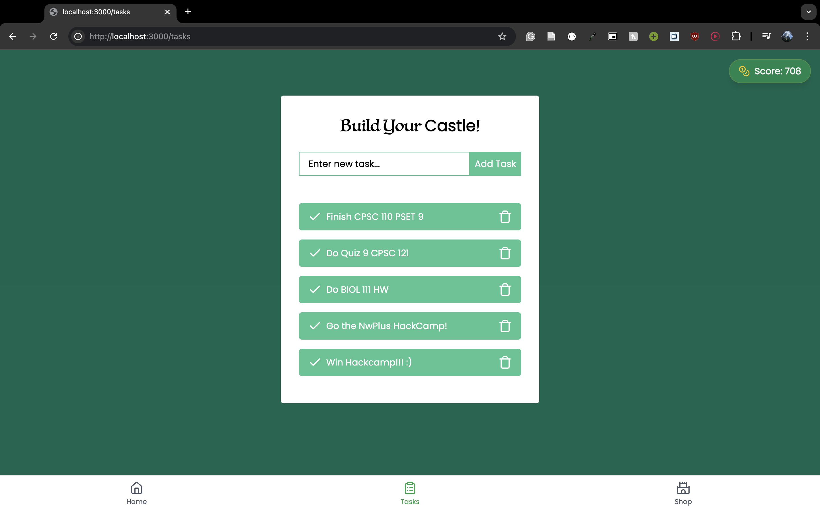Click the coins icon in Score badge
The height and width of the screenshot is (512, 820).
coord(744,71)
